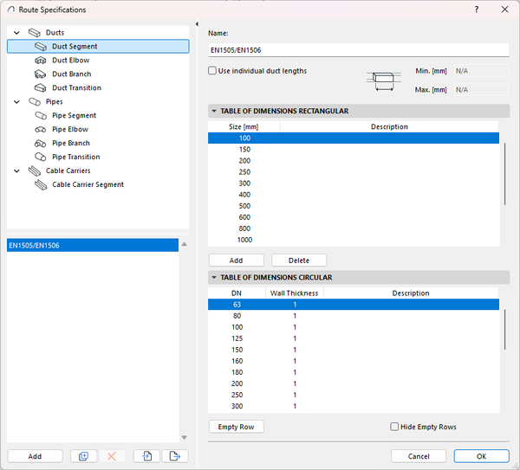Collapse the Cable Carriers tree group
The image size is (520, 470).
click(x=16, y=171)
